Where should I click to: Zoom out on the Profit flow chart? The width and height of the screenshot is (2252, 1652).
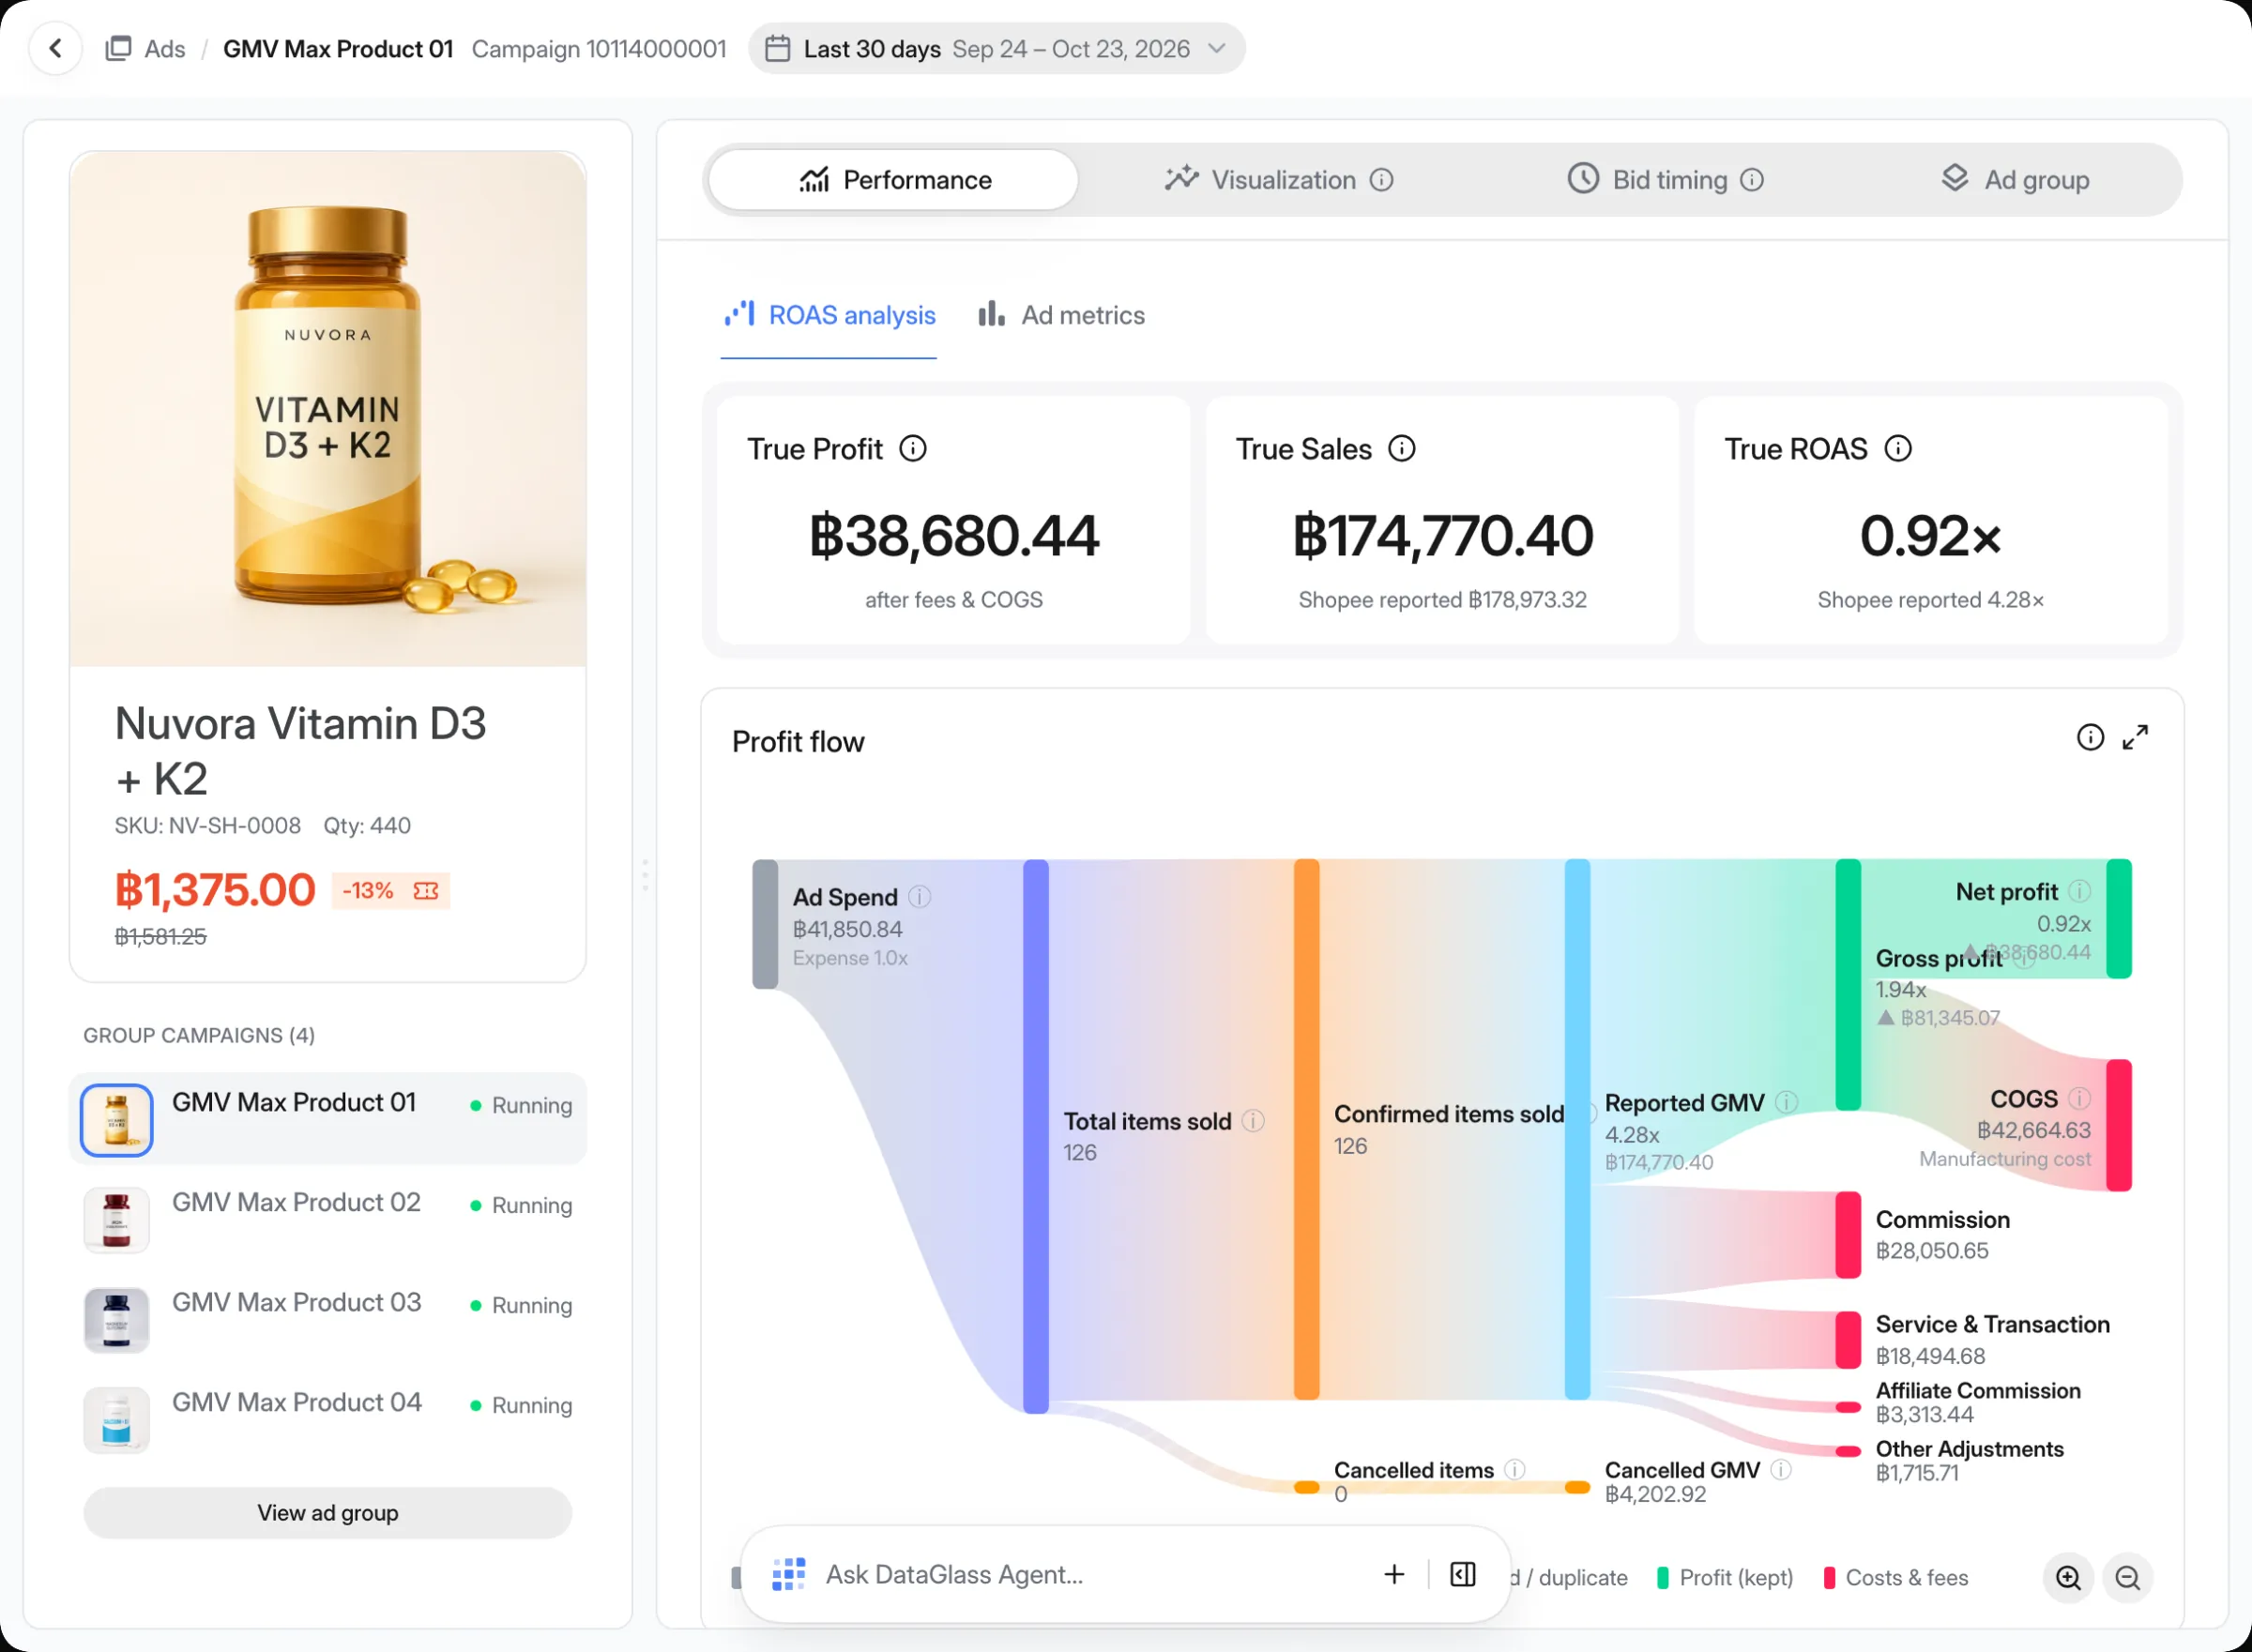click(2127, 1578)
